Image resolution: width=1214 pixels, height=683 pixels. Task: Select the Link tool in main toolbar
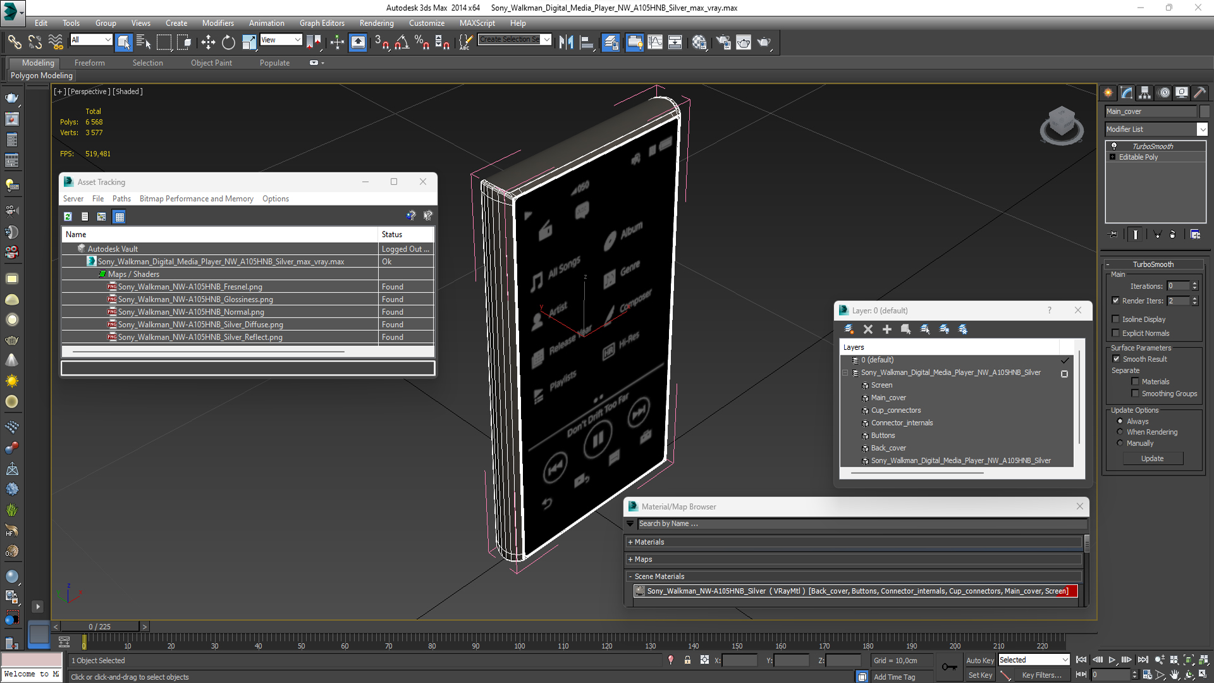pyautogui.click(x=14, y=42)
